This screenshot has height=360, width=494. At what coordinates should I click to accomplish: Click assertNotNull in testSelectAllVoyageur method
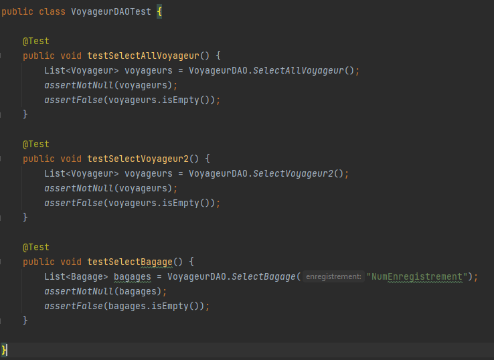(79, 86)
